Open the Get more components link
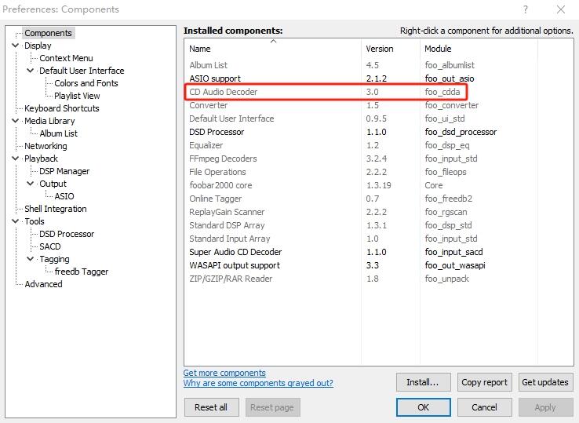The height and width of the screenshot is (423, 579). click(x=224, y=373)
